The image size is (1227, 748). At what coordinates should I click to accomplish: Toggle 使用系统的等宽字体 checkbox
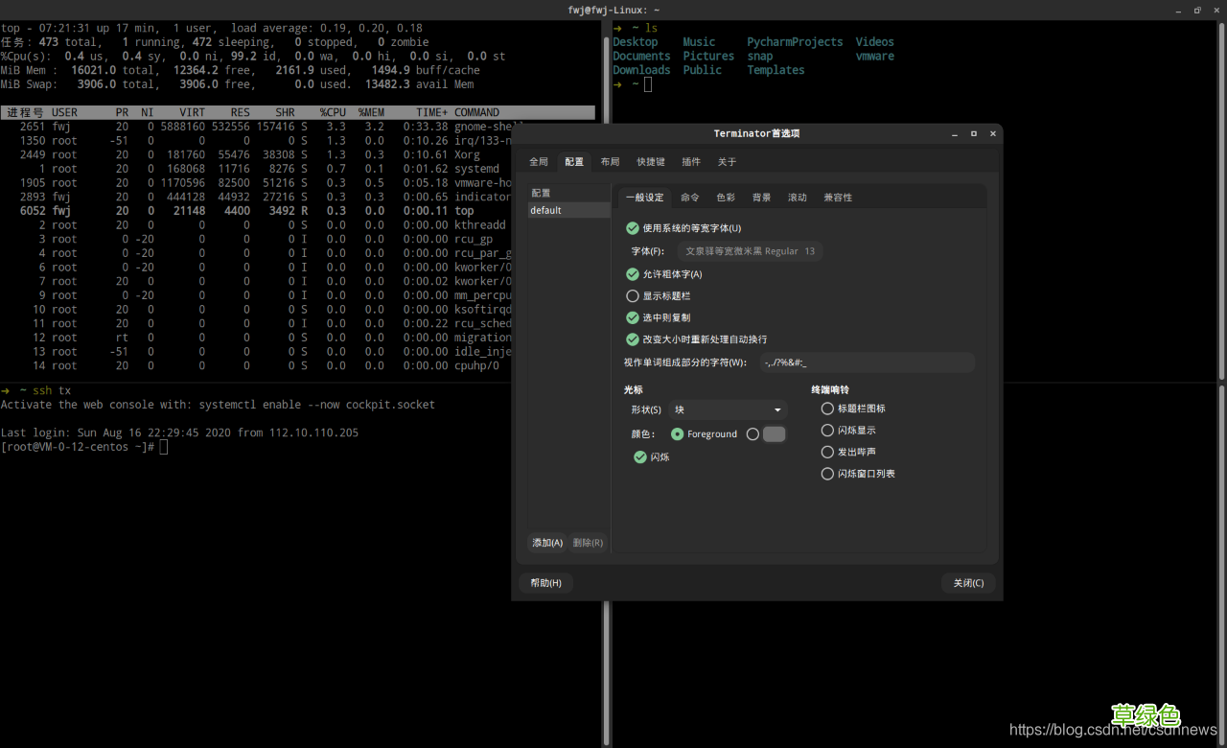633,228
